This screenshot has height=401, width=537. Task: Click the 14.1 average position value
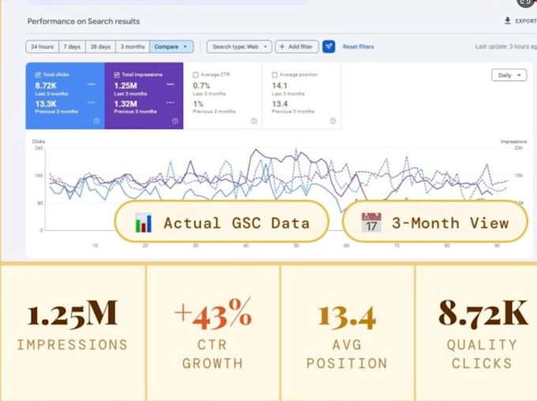(x=280, y=85)
